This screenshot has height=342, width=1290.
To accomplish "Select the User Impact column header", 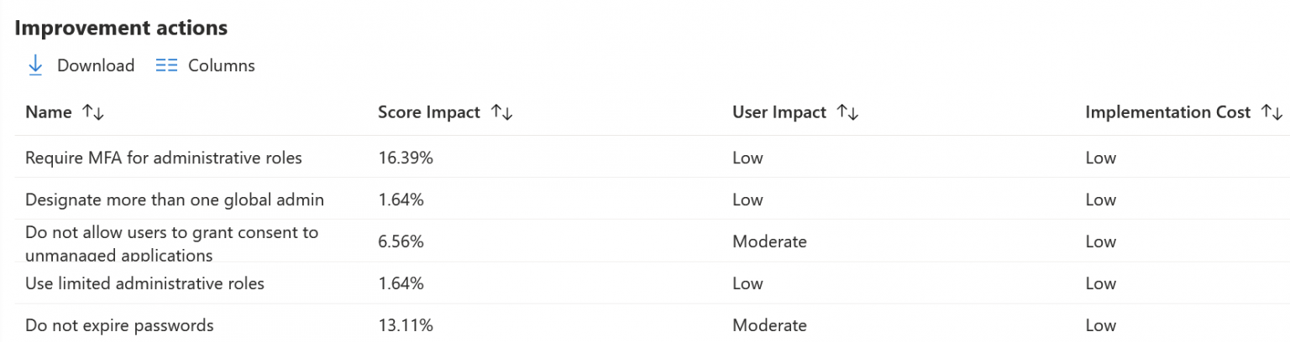I will [779, 112].
